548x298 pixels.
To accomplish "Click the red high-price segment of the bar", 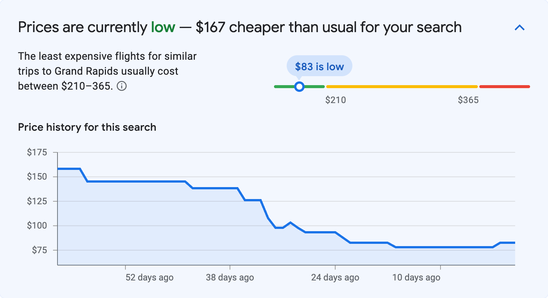I will click(x=504, y=86).
